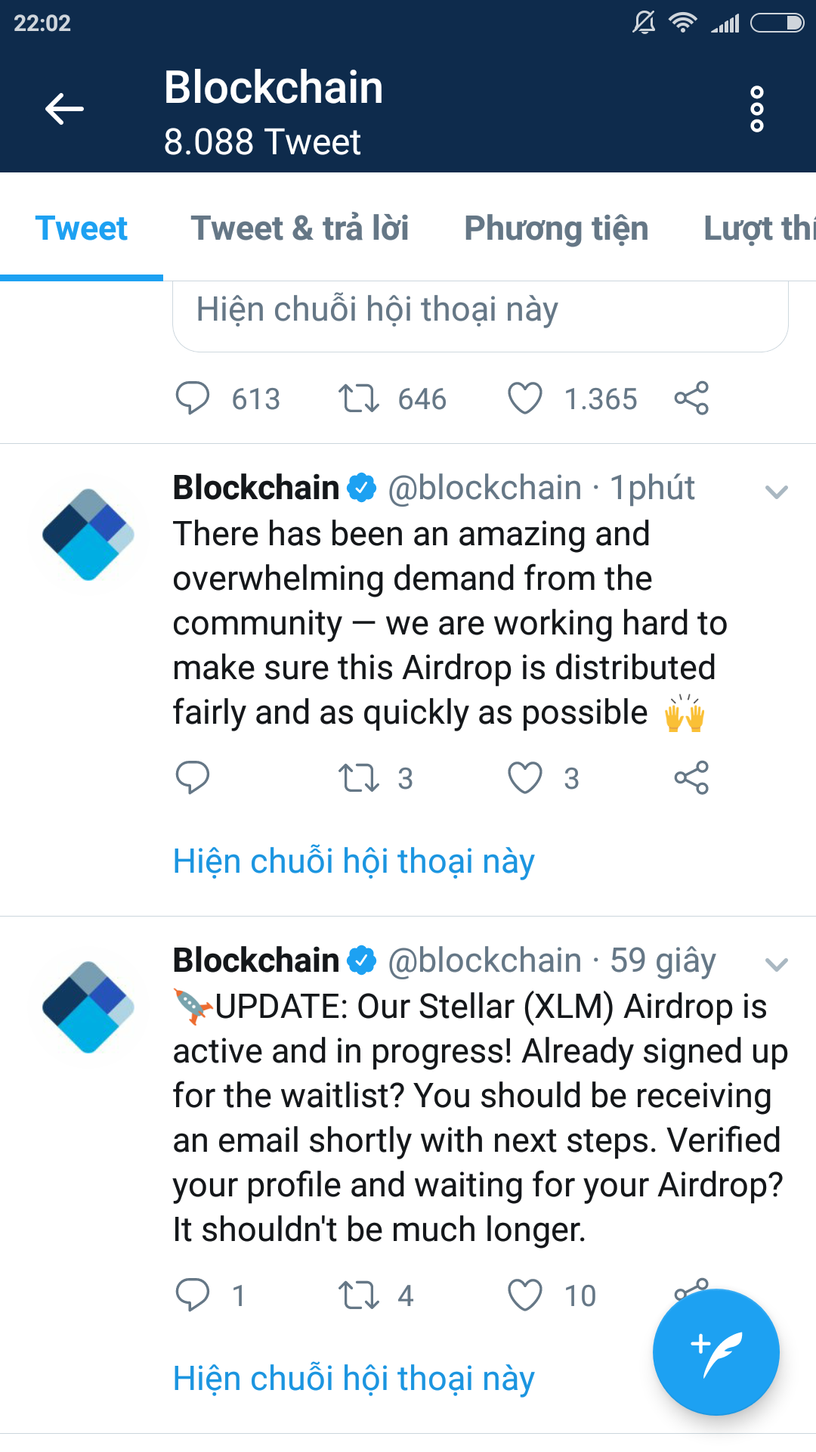The width and height of the screenshot is (816, 1452).
Task: Share the top tweet with 613 replies
Action: tap(691, 398)
